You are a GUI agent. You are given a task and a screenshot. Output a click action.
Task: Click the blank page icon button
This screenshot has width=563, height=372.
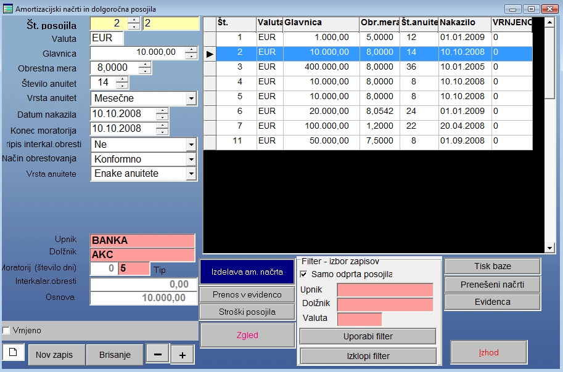(x=12, y=352)
